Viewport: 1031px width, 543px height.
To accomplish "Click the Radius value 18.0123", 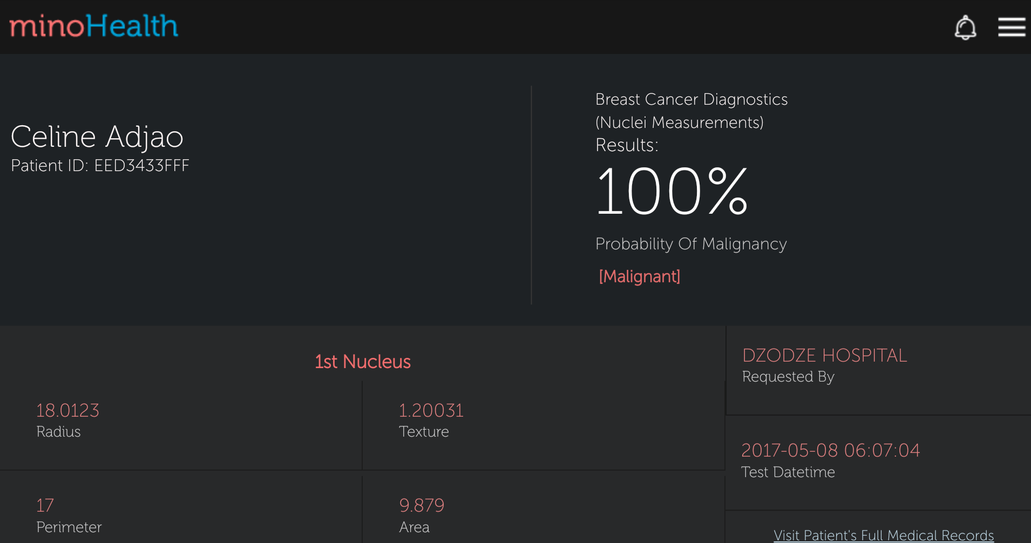I will point(67,411).
